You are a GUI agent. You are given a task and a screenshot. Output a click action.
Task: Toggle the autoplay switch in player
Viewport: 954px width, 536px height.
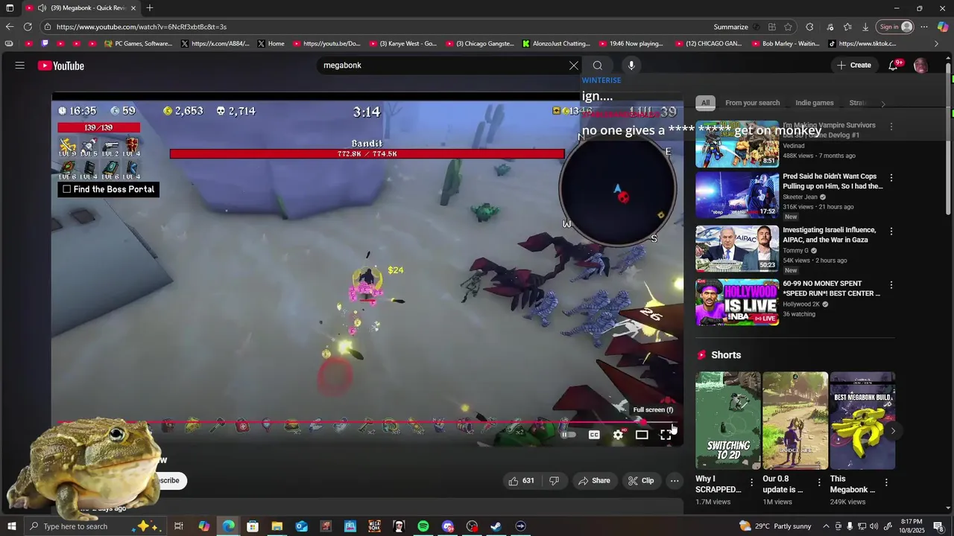click(569, 435)
